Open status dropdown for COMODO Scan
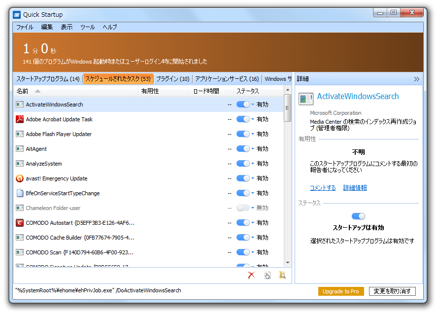Image resolution: width=437 pixels, height=314 pixels. coord(253,252)
